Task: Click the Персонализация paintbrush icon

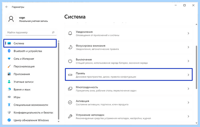Action: coord(9,66)
